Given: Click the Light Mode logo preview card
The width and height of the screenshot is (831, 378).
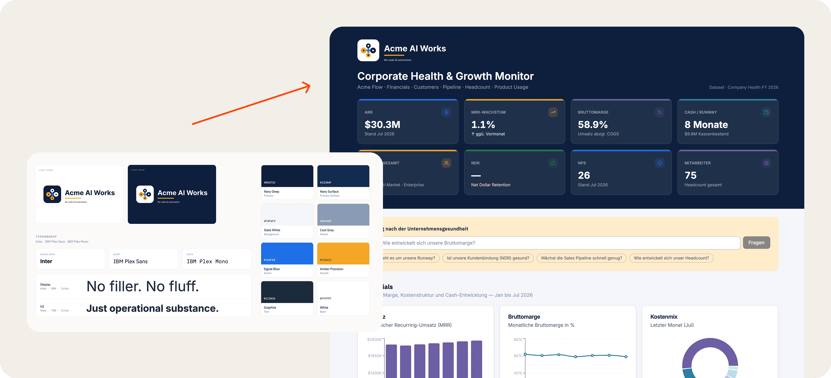Looking at the screenshot, I should (x=79, y=195).
